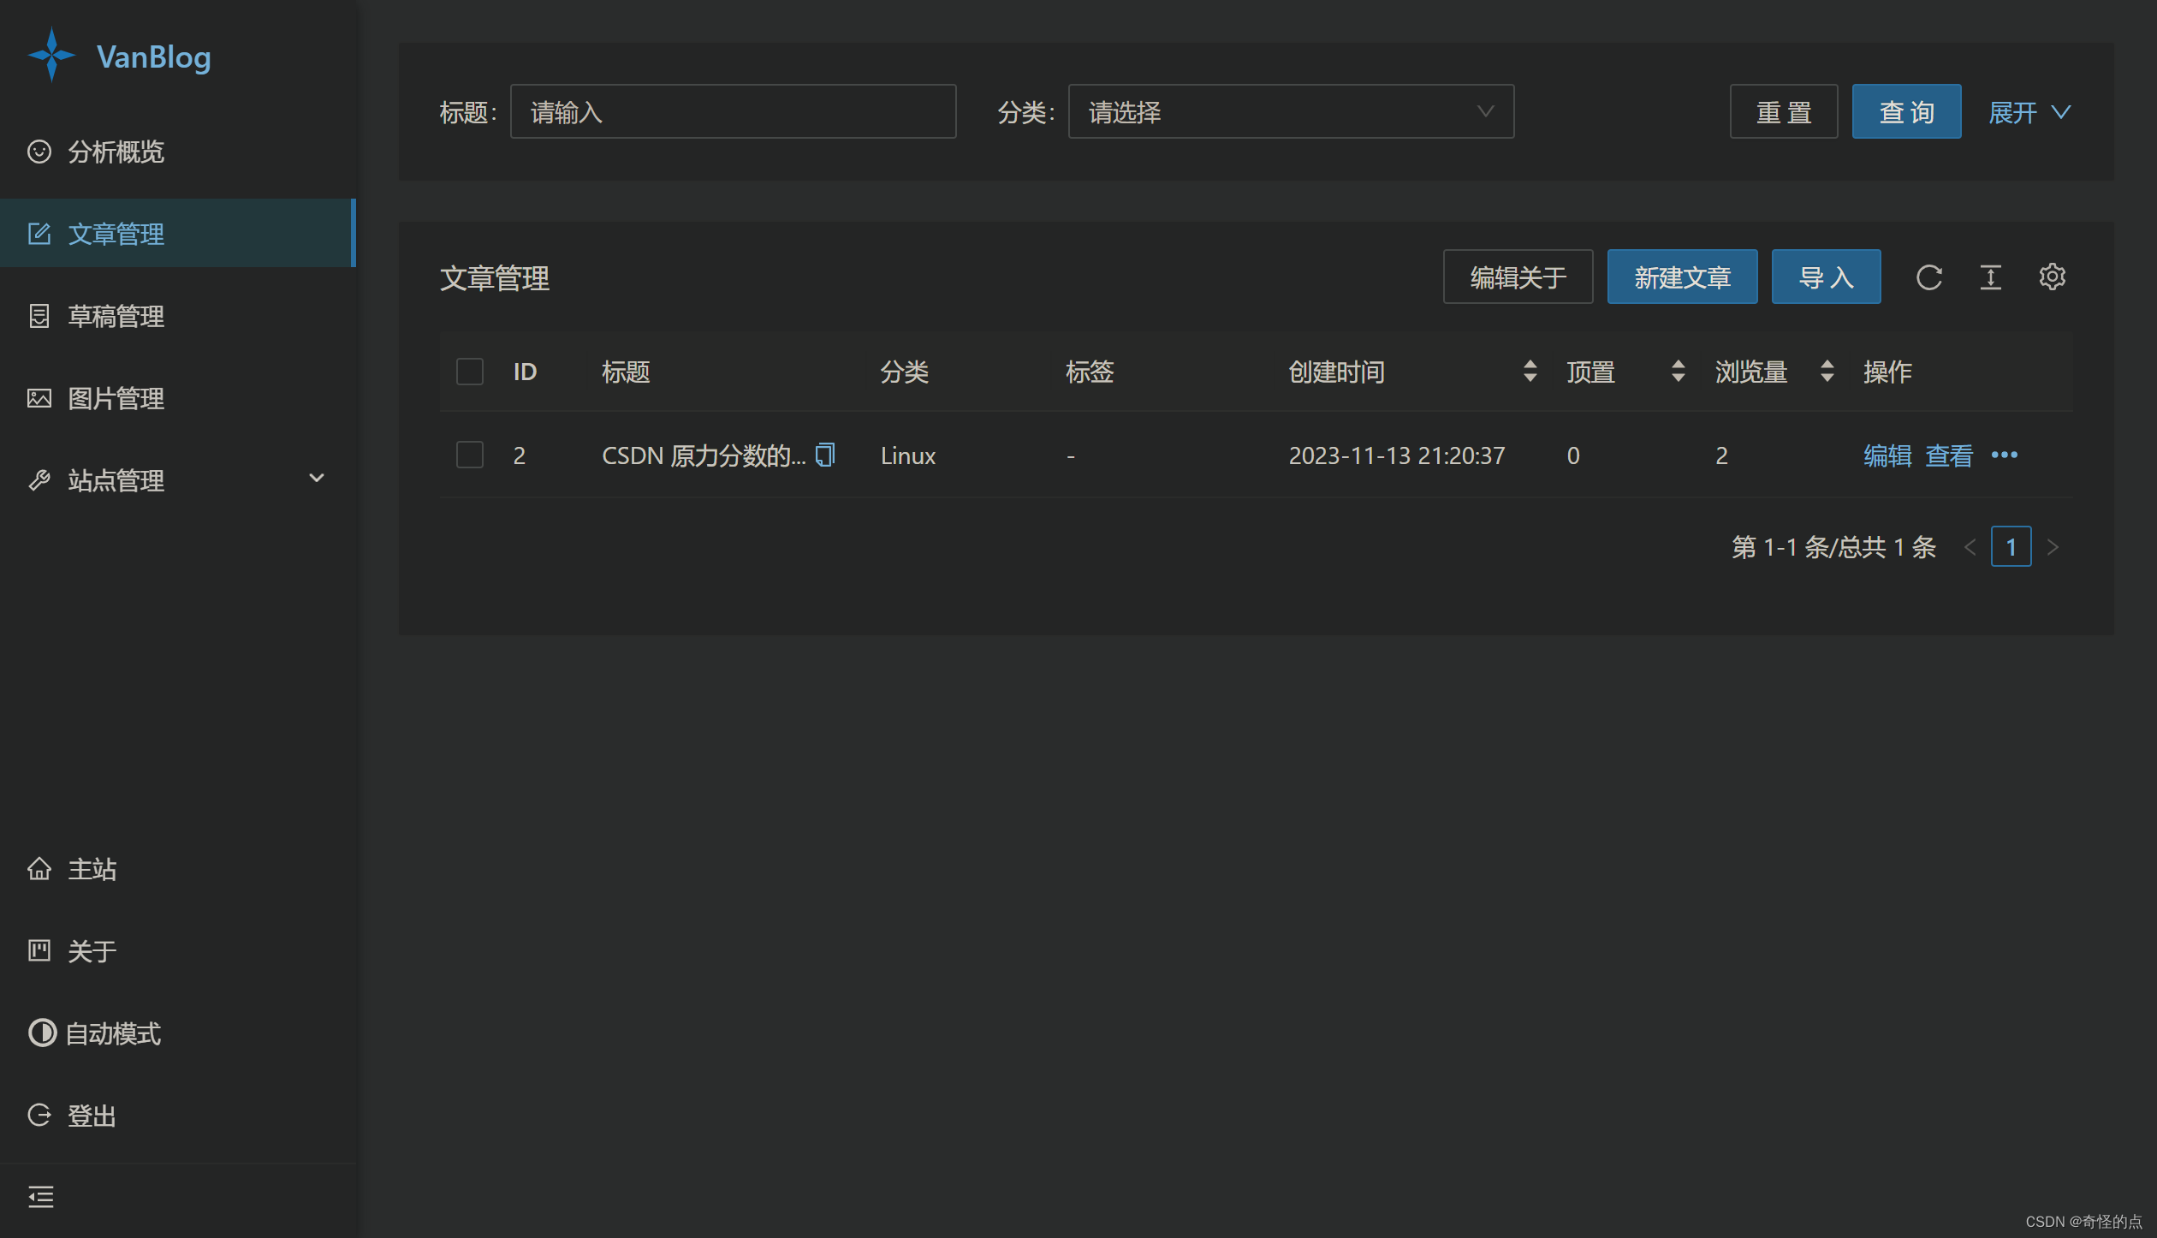Click the table density icon in the toolbar
The height and width of the screenshot is (1238, 2157).
1990,277
